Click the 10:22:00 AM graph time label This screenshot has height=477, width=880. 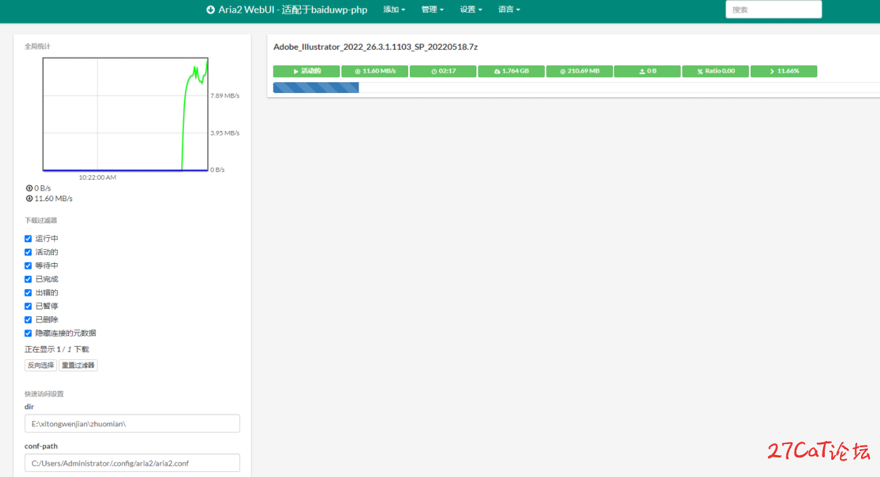pyautogui.click(x=98, y=177)
